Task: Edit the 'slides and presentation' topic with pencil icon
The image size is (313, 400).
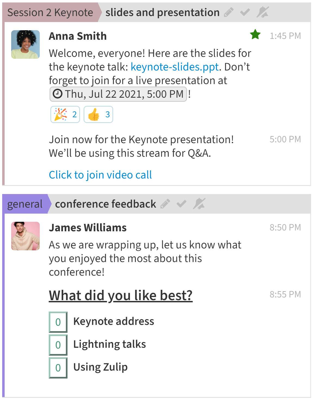Action: 229,12
